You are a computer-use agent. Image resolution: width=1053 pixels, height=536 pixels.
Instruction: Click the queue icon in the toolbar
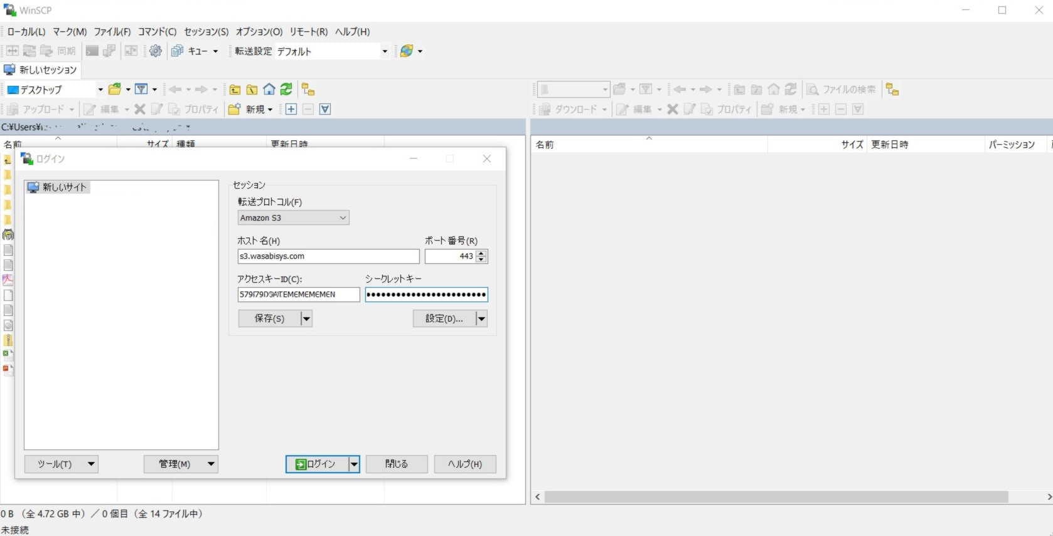pyautogui.click(x=178, y=51)
